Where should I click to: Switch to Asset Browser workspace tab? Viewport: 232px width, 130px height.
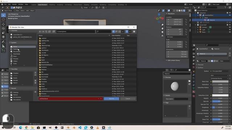click(x=42, y=5)
